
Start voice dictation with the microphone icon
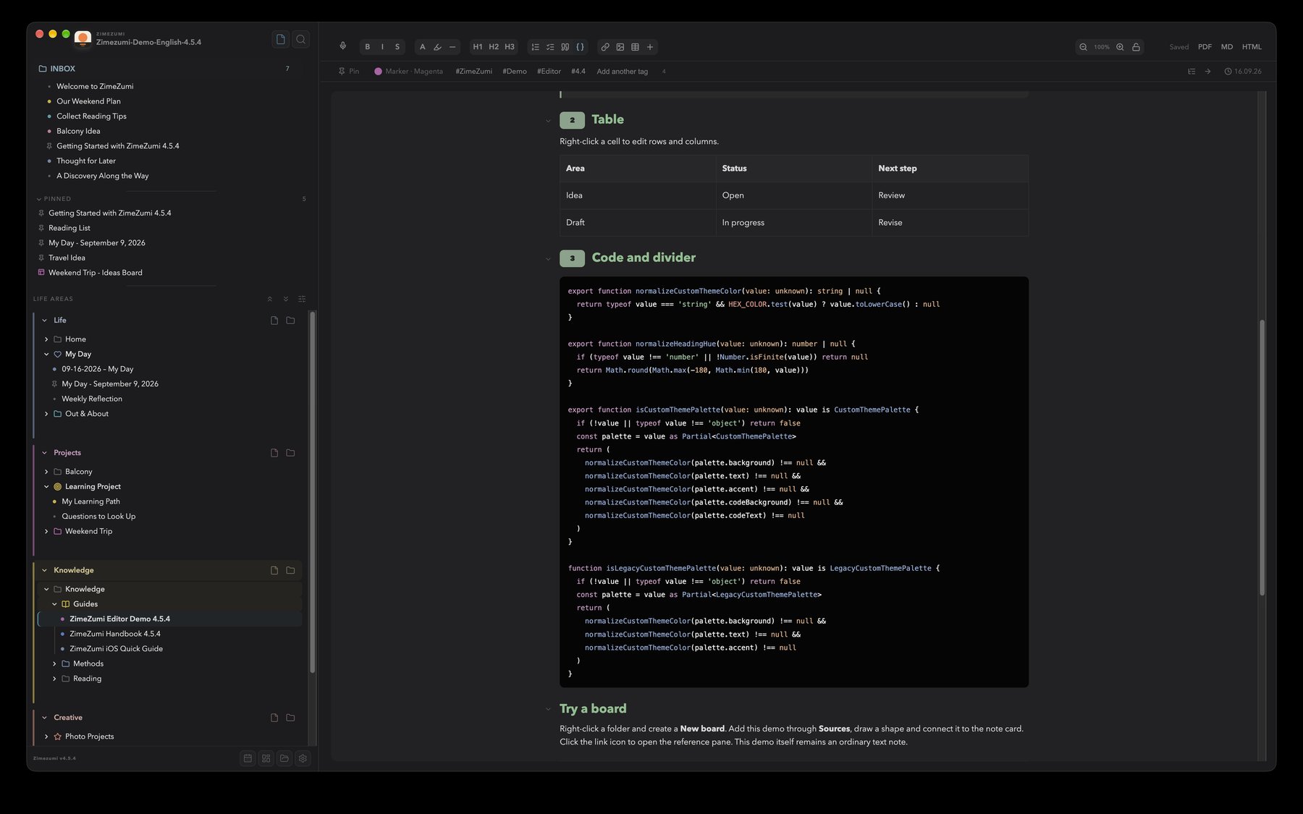coord(343,46)
